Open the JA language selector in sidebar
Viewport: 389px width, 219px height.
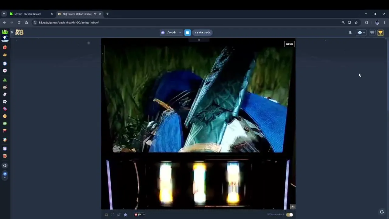click(5, 175)
